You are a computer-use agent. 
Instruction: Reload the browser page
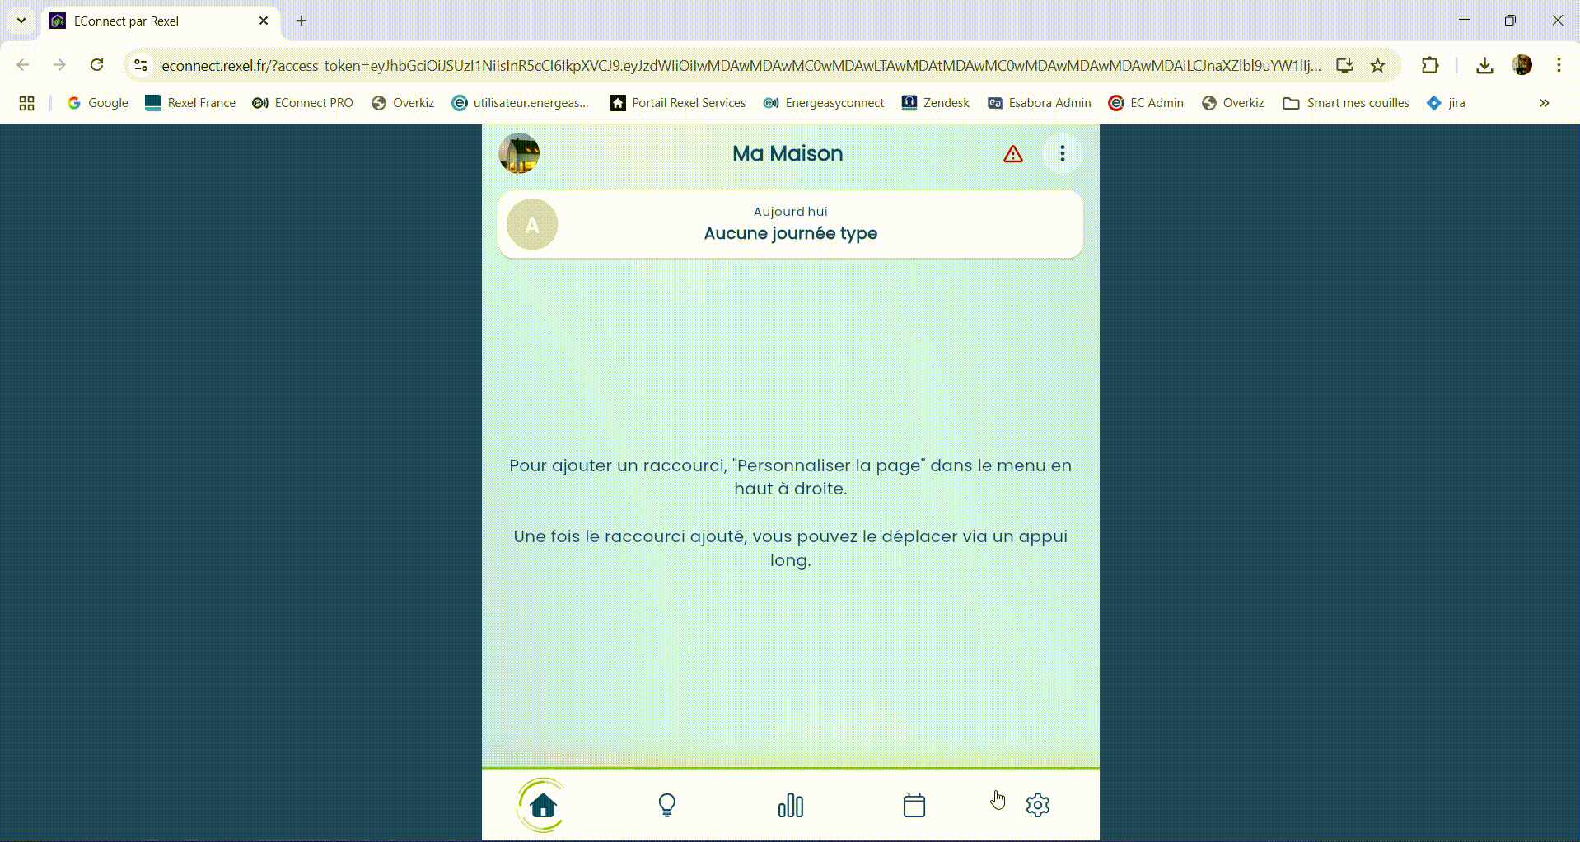[x=97, y=65]
